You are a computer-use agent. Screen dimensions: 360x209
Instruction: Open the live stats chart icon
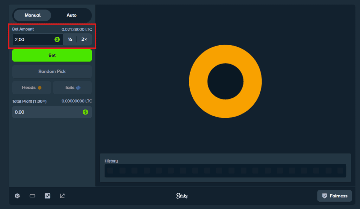tap(47, 196)
